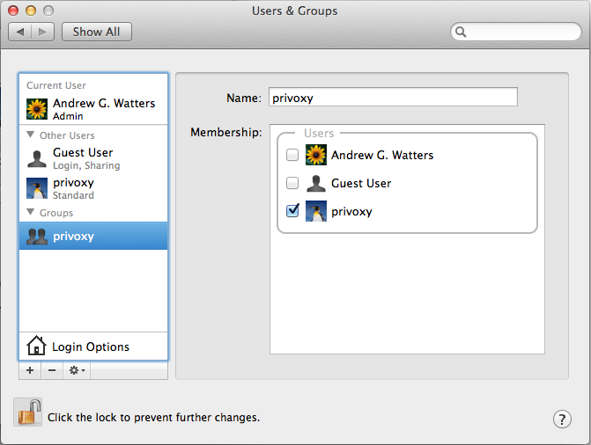This screenshot has height=445, width=591.
Task: Open help with the question mark button
Action: click(562, 419)
